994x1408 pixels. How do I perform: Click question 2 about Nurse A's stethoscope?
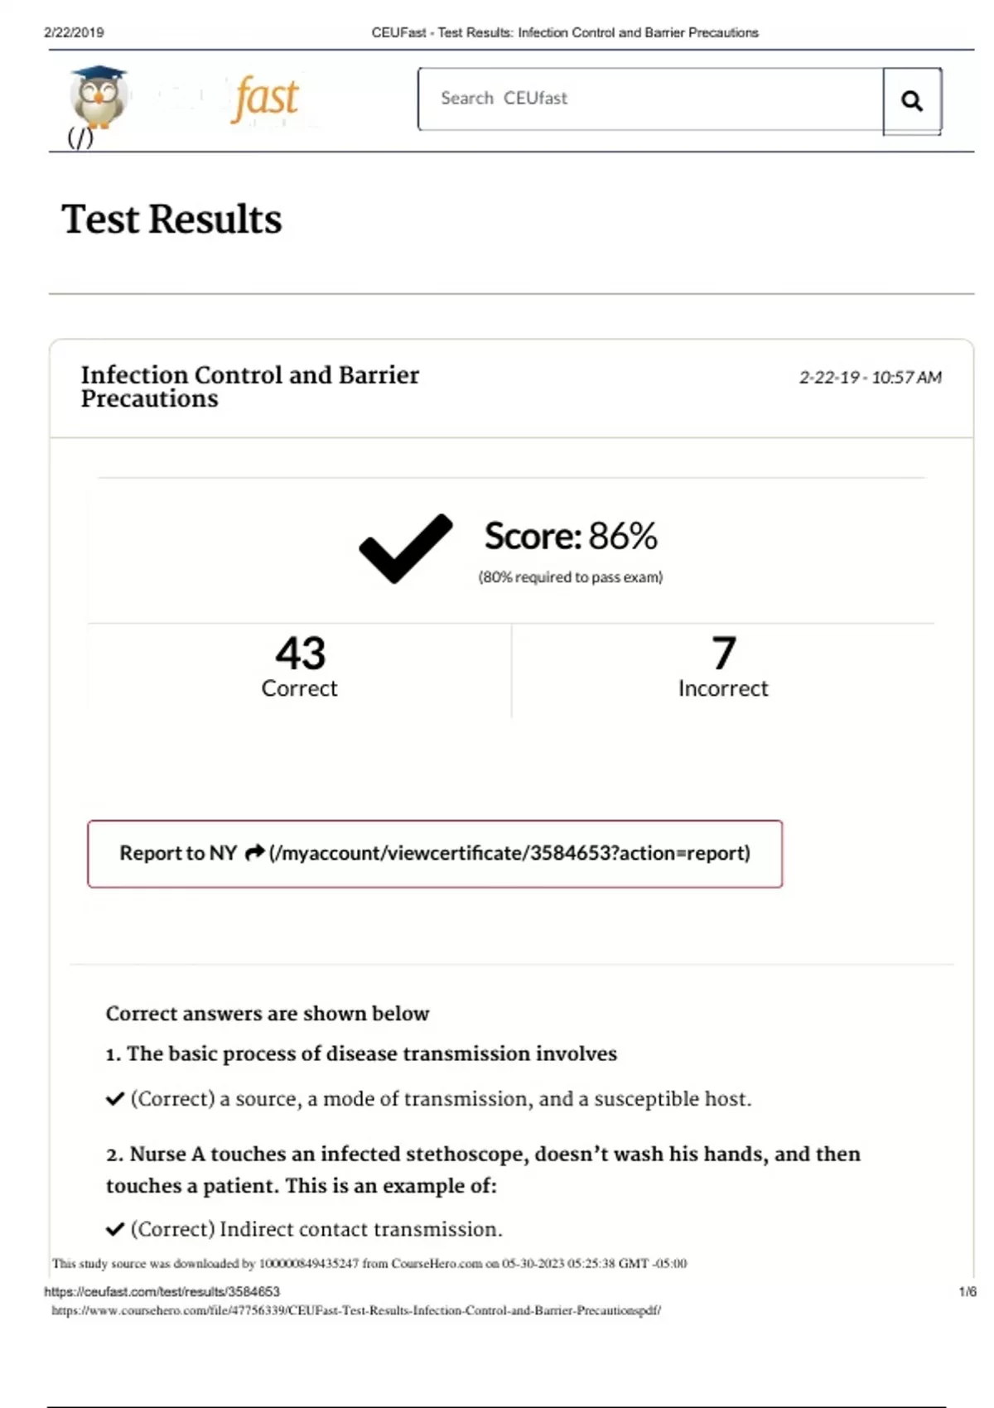[x=483, y=1169]
